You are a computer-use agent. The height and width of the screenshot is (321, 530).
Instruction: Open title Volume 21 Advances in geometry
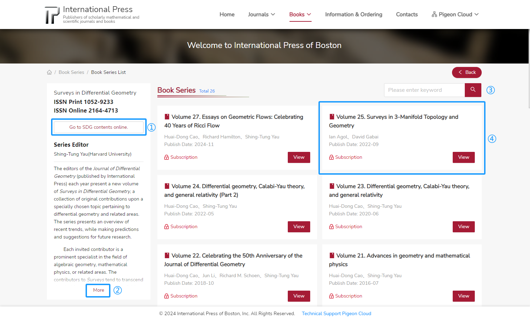[x=400, y=260]
